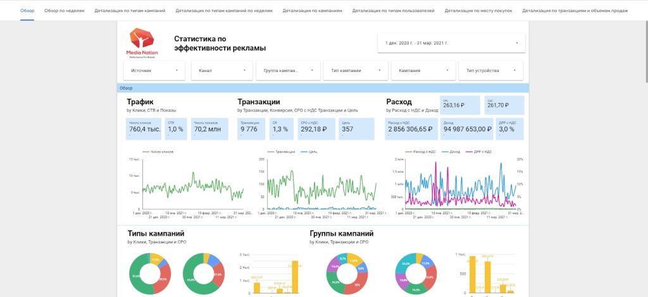Open the Источник filter dropdown

pyautogui.click(x=154, y=71)
